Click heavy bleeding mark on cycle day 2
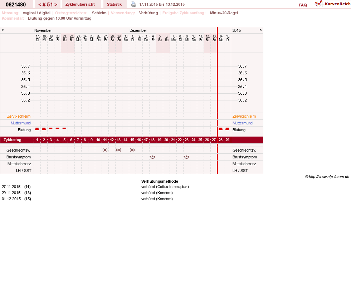351x281 pixels. [x=44, y=129]
